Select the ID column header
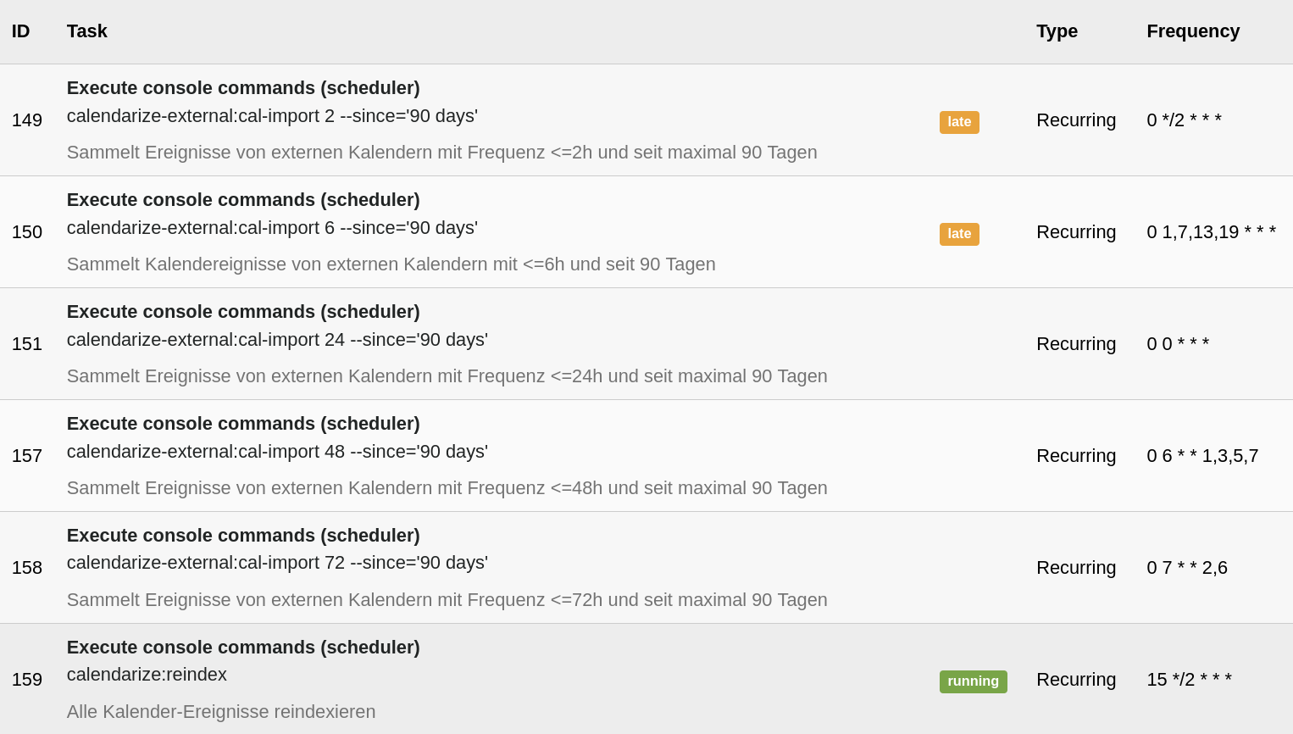The height and width of the screenshot is (734, 1293). tap(21, 31)
